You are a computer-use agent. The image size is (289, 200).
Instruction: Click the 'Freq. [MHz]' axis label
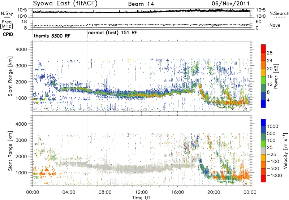pos(7,25)
